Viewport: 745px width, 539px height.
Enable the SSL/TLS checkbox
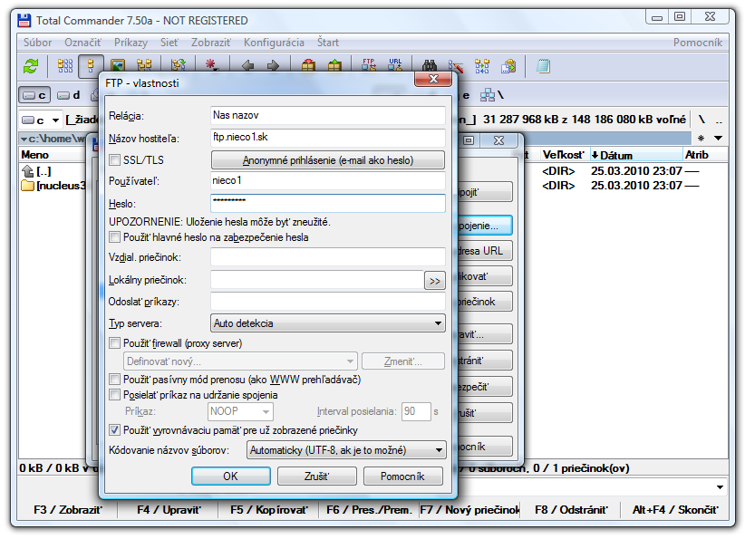pos(114,160)
